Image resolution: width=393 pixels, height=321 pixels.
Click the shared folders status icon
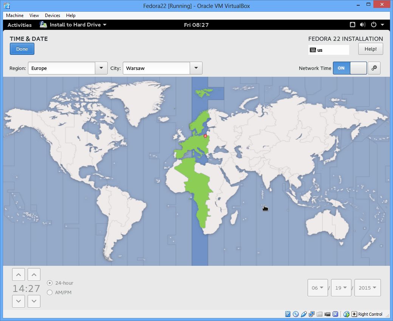[x=319, y=314]
